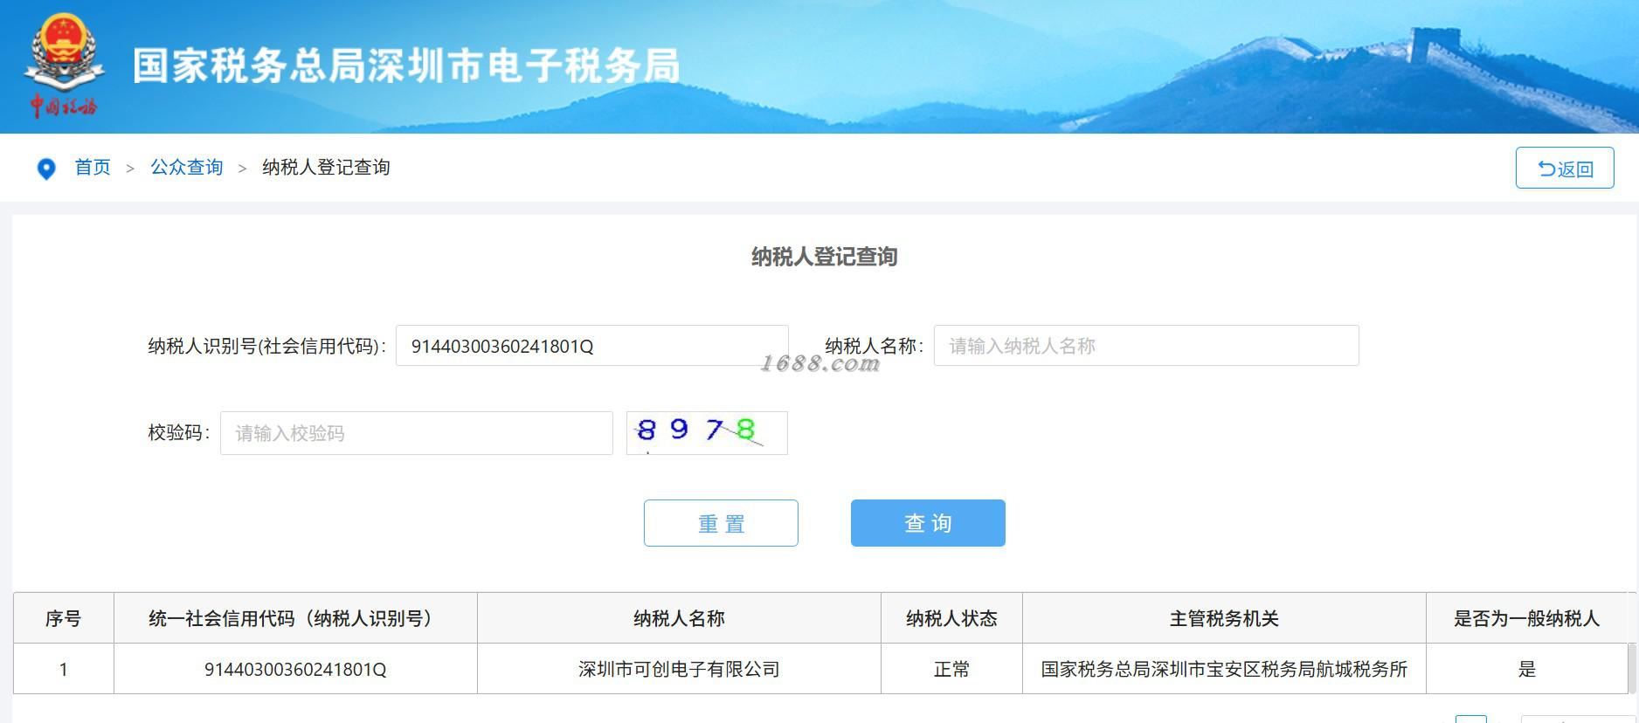Viewport: 1639px width, 723px height.
Task: Refresh the 8978 captcha image
Action: tap(707, 433)
